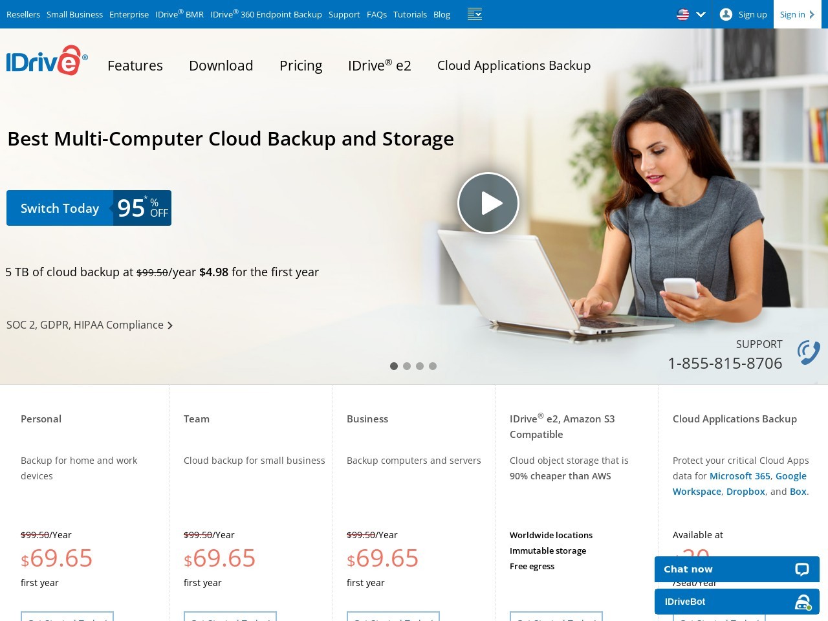Click the Switch Today 95% OFF button
828x621 pixels.
pos(89,208)
